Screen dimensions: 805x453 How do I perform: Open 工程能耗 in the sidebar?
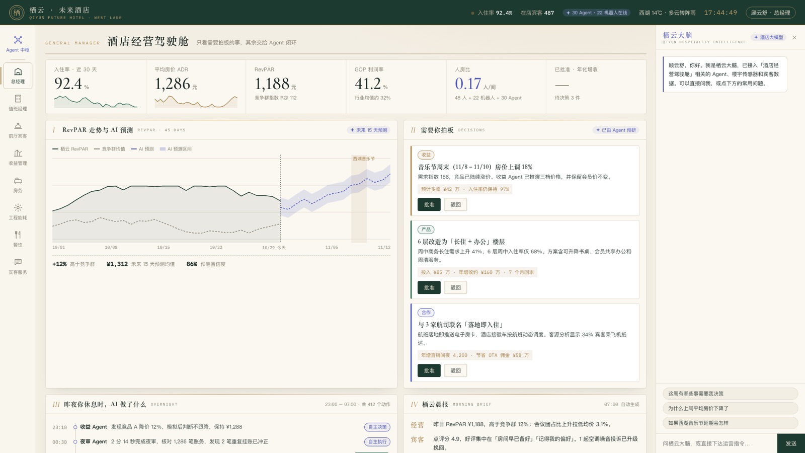click(x=18, y=211)
